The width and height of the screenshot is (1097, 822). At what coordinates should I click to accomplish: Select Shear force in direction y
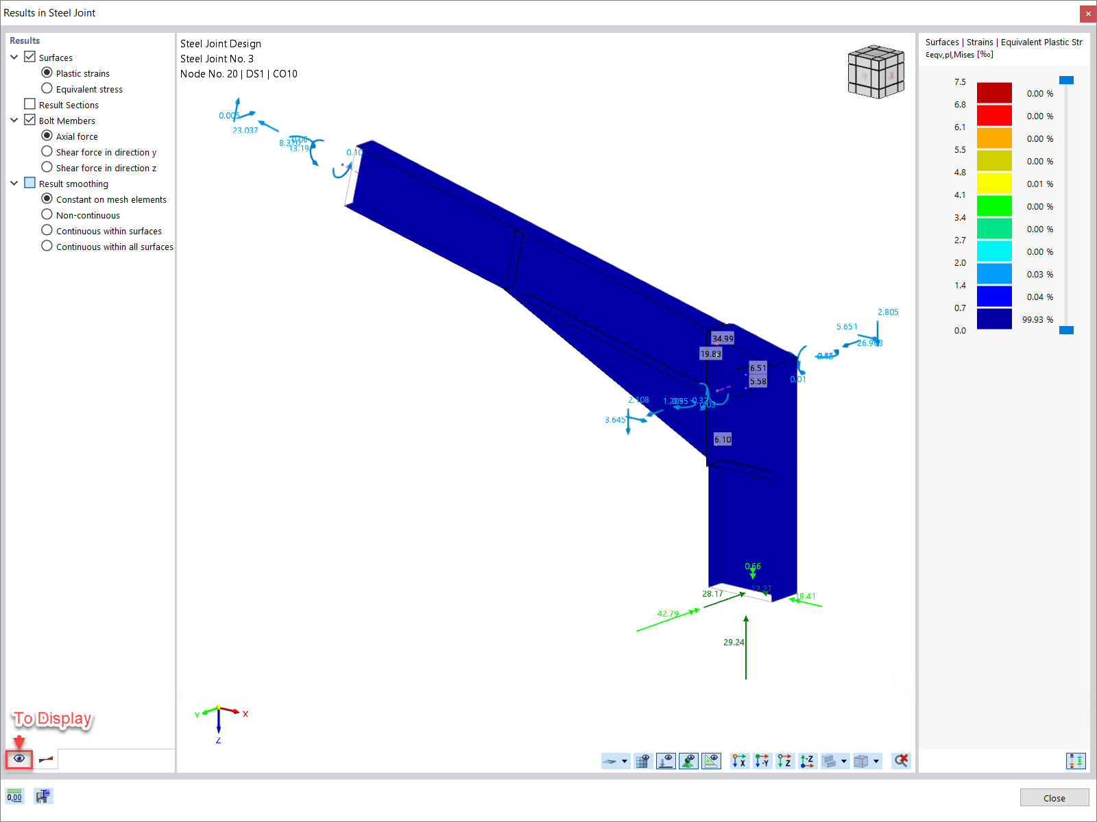tap(47, 151)
